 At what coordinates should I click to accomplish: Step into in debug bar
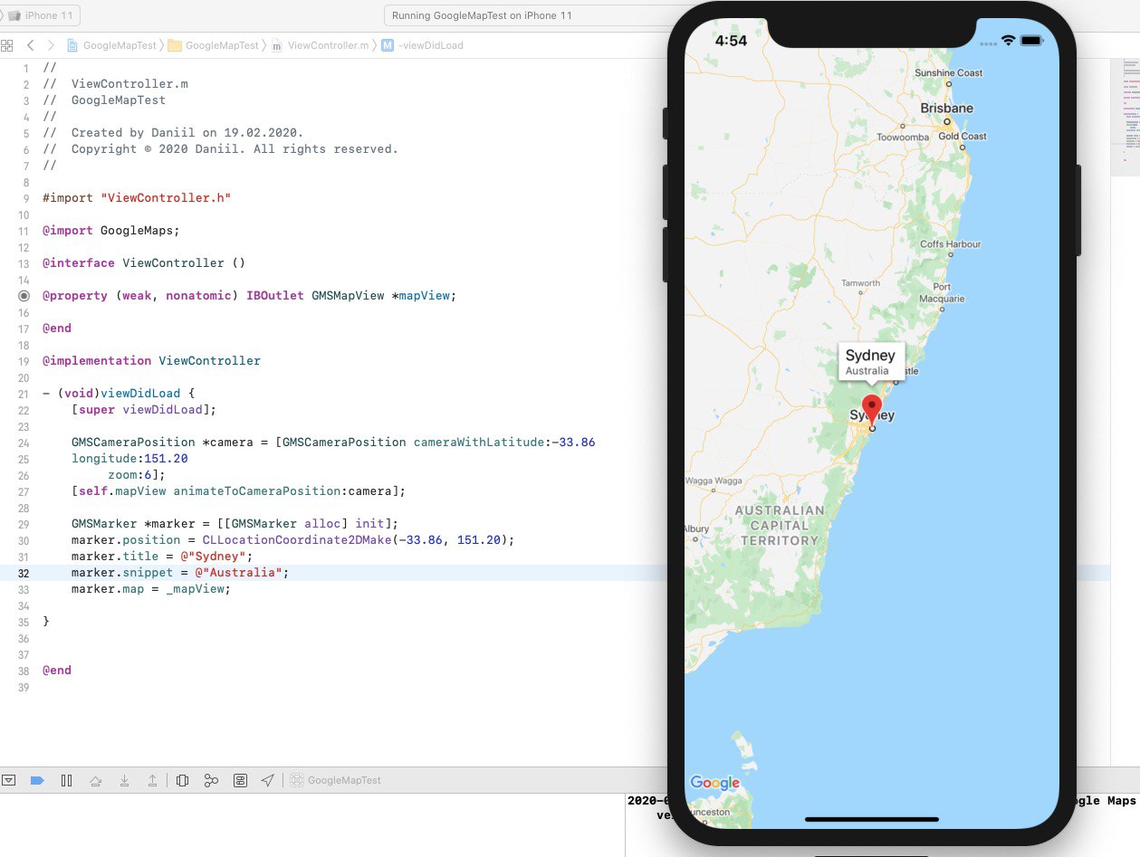124,780
